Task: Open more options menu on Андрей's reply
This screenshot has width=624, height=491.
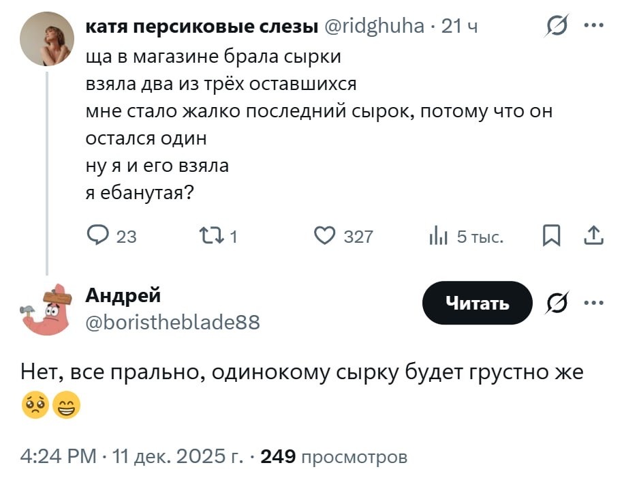Action: pyautogui.click(x=593, y=302)
